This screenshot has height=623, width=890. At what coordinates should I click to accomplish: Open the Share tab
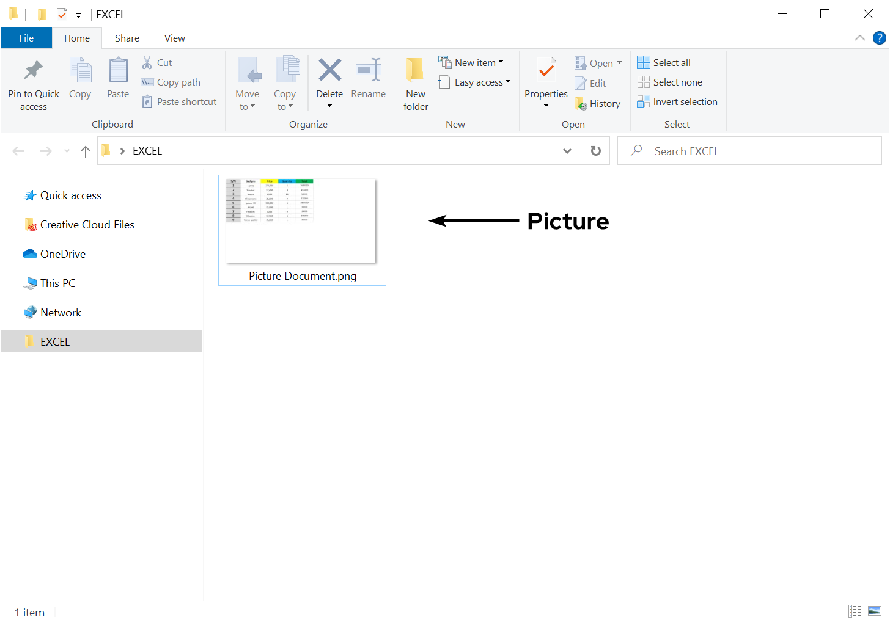click(127, 38)
